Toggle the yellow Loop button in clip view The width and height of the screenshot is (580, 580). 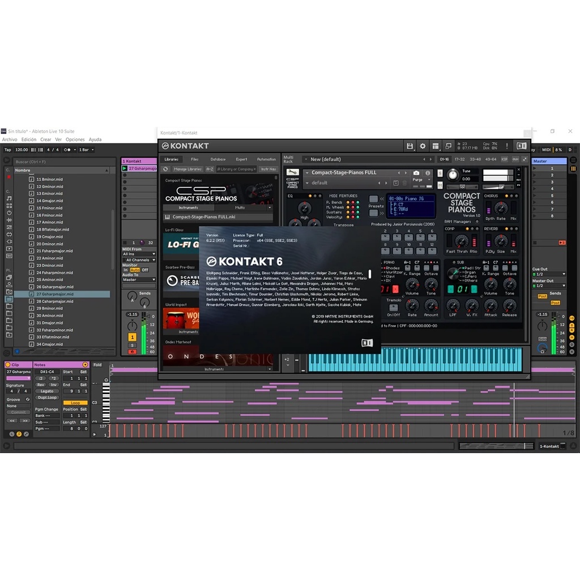coord(75,403)
